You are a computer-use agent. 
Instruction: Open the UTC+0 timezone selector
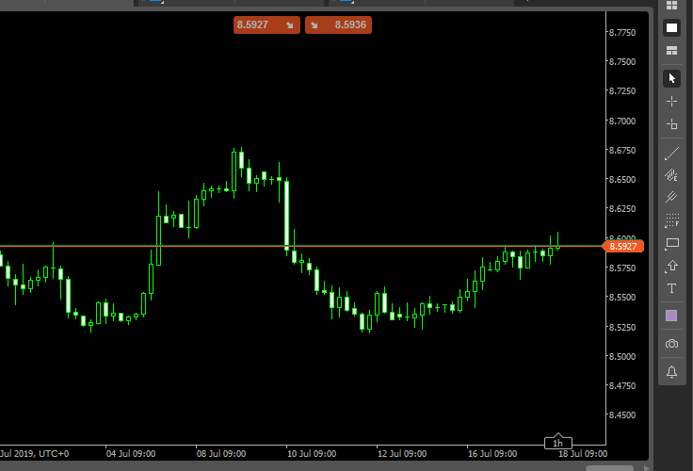coord(53,453)
